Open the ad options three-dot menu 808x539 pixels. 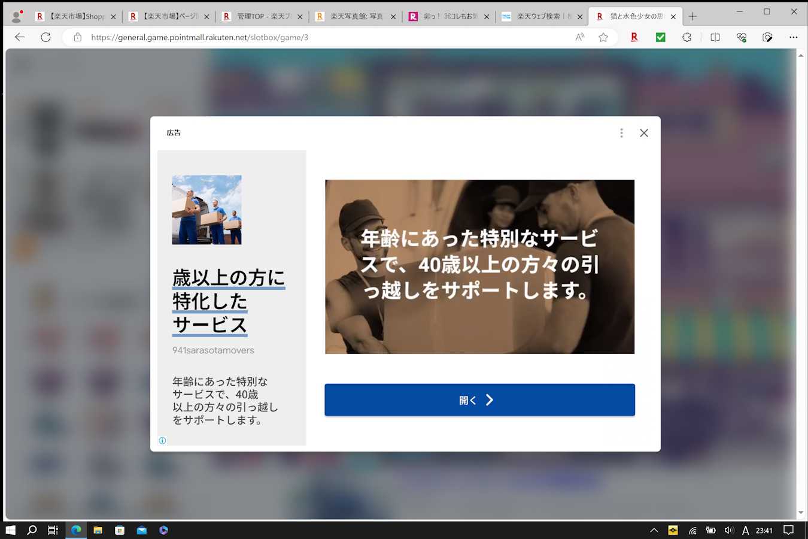[621, 133]
